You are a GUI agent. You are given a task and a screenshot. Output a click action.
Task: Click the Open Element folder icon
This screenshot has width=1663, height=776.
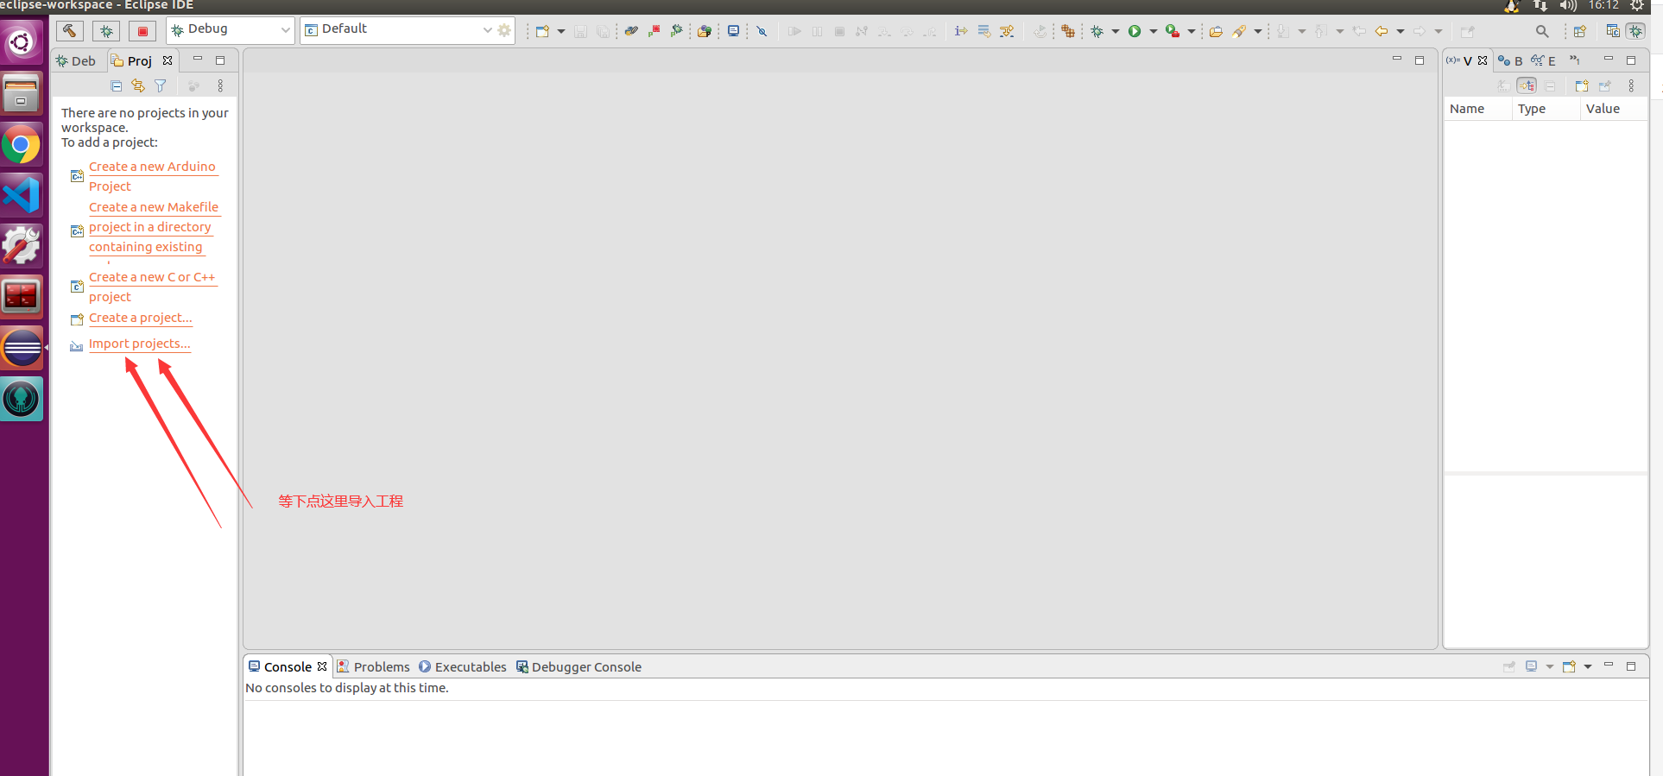(x=705, y=31)
